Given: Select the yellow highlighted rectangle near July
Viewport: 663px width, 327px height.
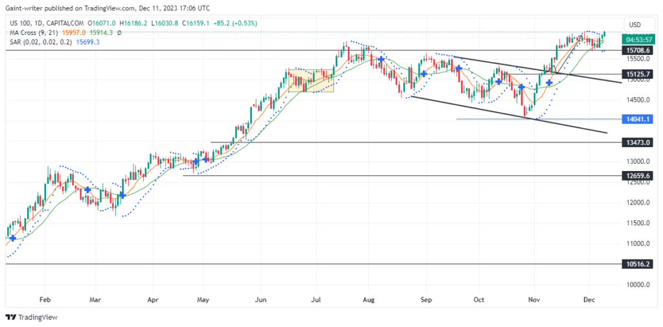Looking at the screenshot, I should coord(311,80).
